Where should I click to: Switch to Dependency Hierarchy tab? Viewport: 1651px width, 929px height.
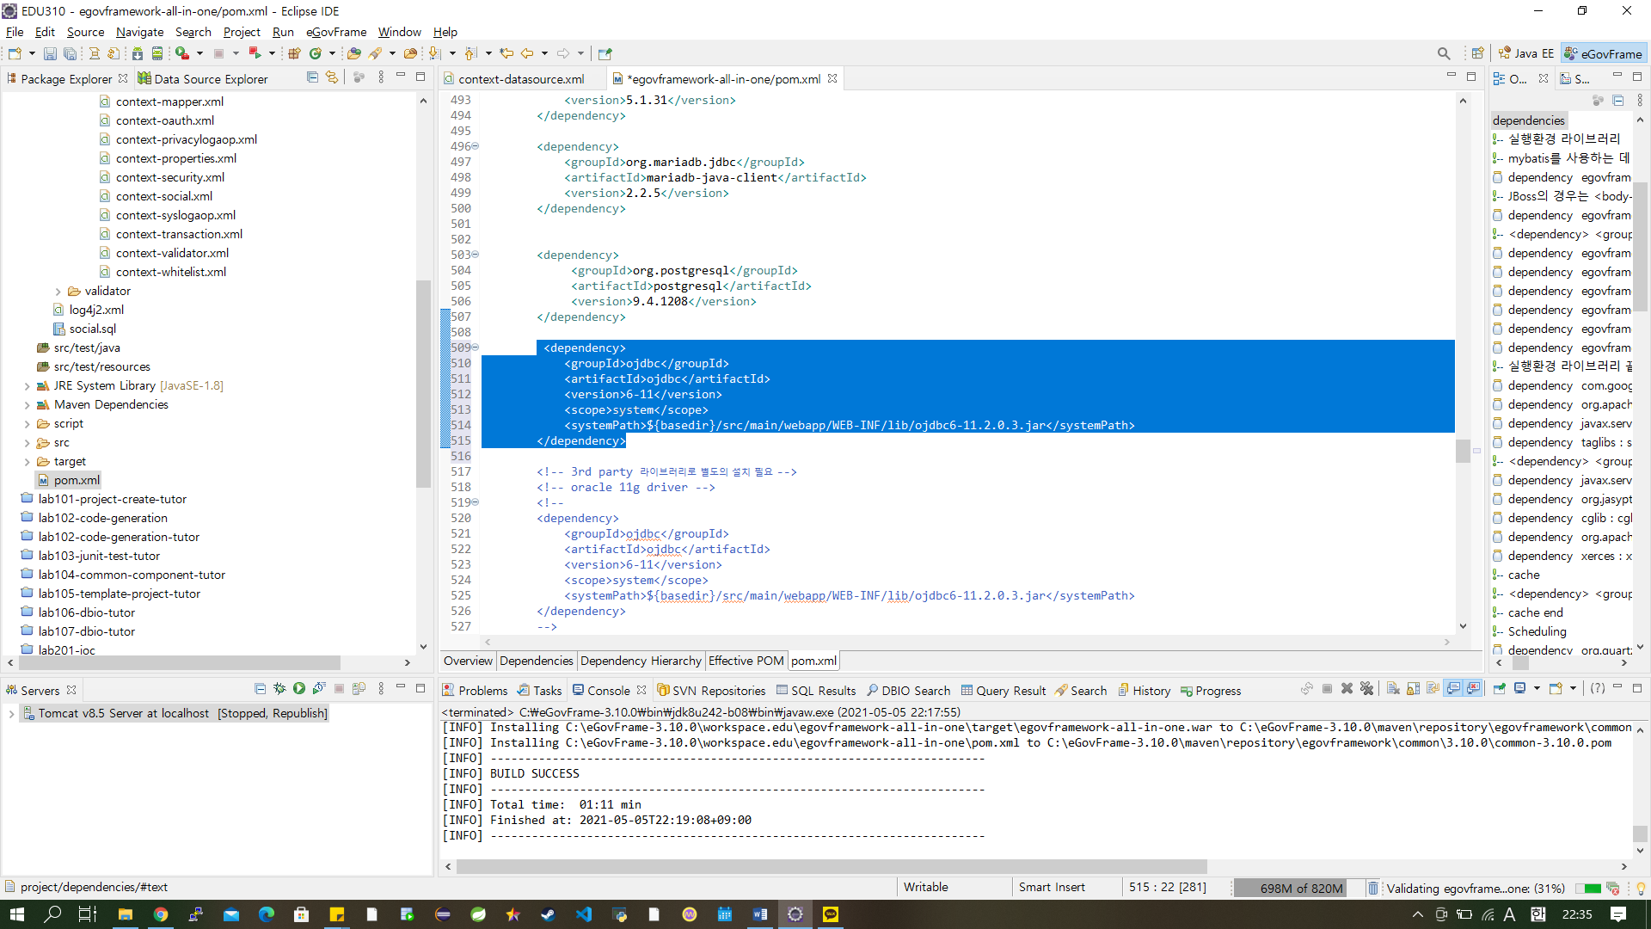[641, 661]
